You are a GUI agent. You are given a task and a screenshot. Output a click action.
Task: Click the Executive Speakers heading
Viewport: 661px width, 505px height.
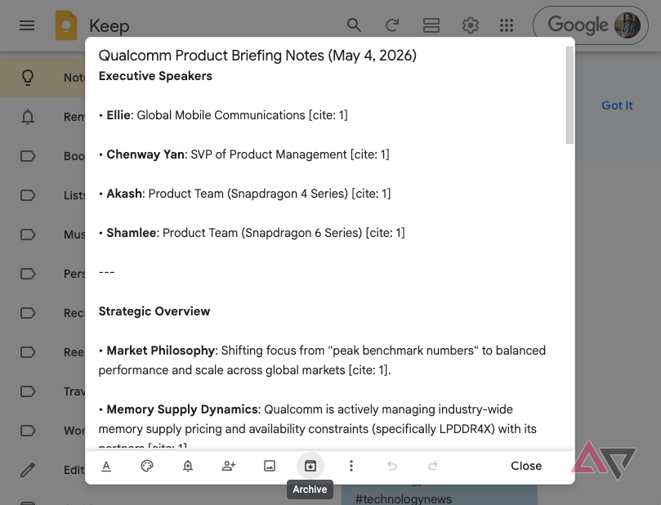(x=155, y=76)
